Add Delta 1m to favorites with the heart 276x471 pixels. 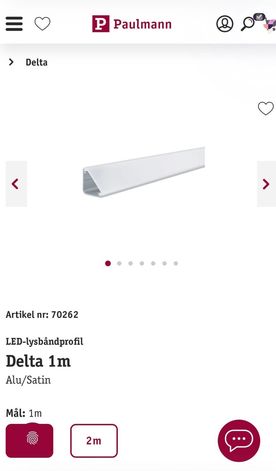[x=266, y=108]
